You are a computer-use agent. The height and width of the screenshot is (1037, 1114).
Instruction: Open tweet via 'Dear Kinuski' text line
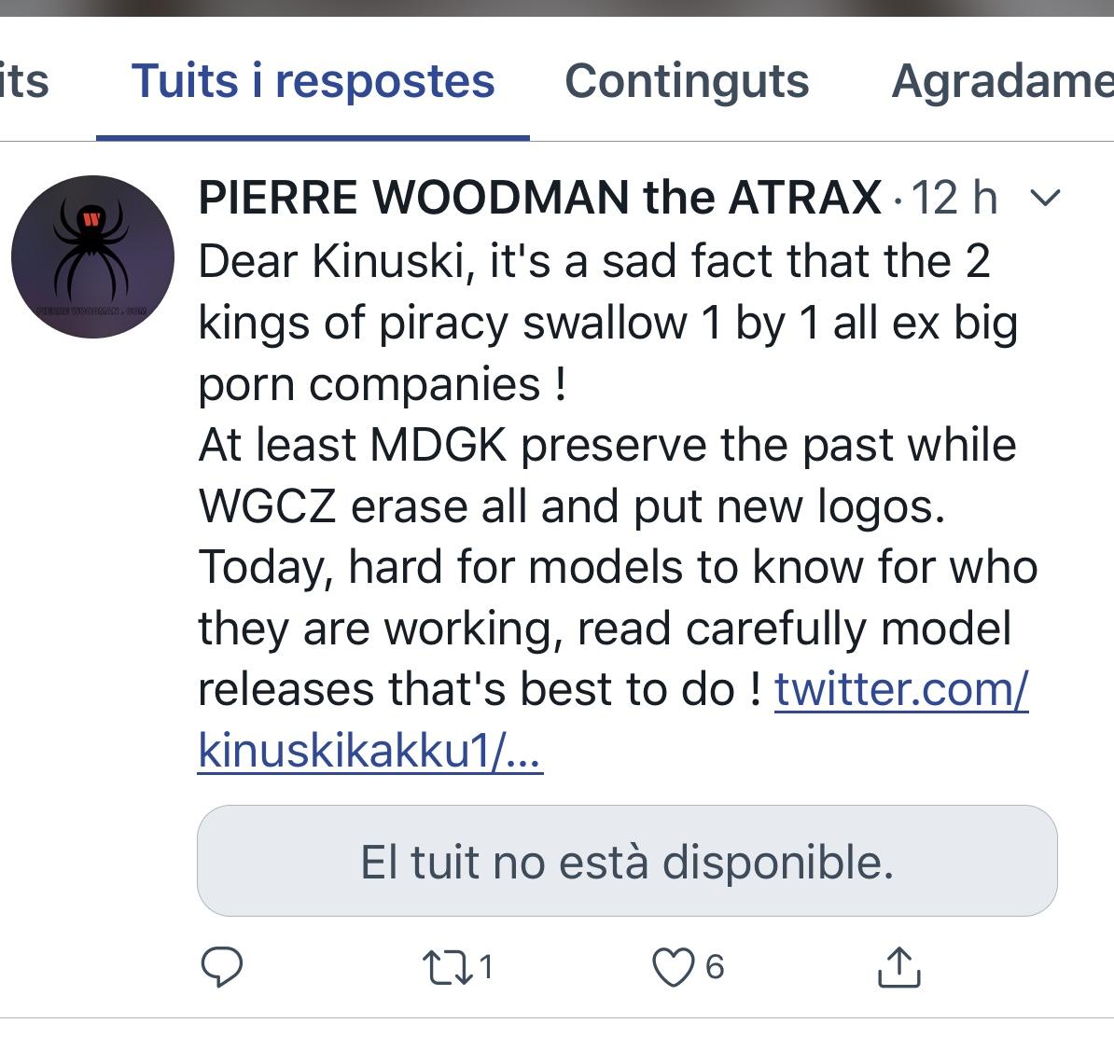[x=594, y=261]
